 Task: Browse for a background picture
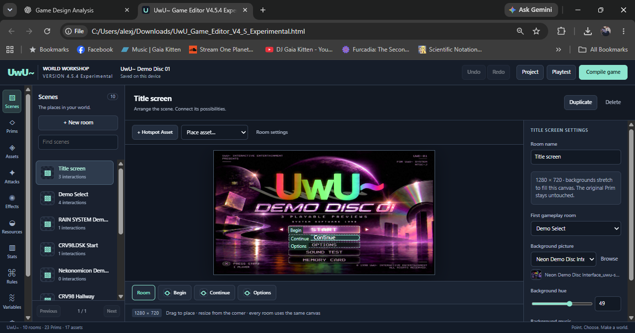coord(609,259)
